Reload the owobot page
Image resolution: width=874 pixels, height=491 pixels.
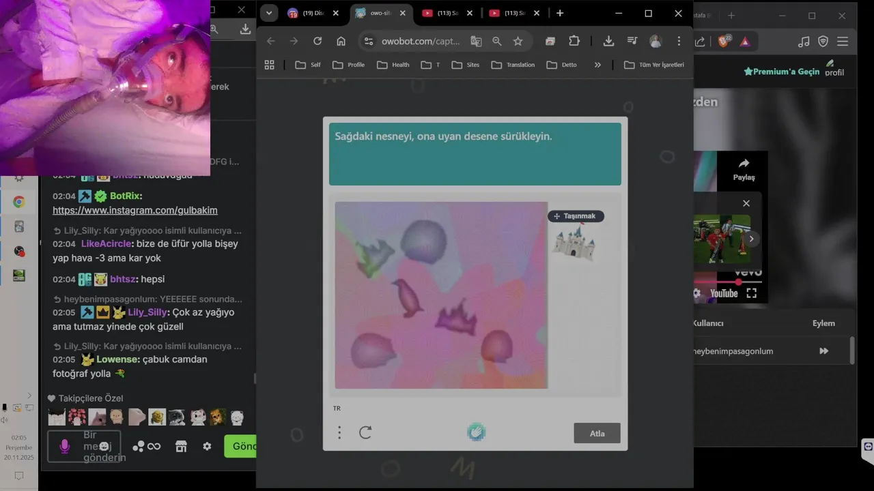(x=318, y=41)
